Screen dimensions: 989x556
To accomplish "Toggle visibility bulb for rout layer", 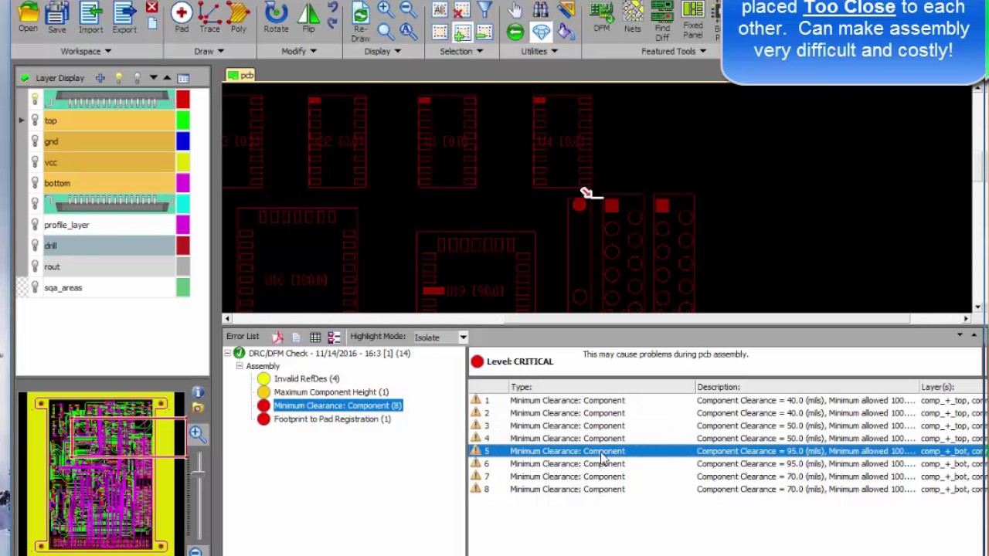I will (x=35, y=266).
